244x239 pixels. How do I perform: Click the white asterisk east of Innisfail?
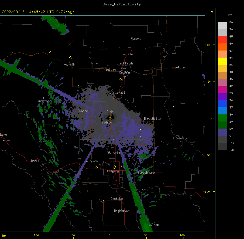point(142,86)
